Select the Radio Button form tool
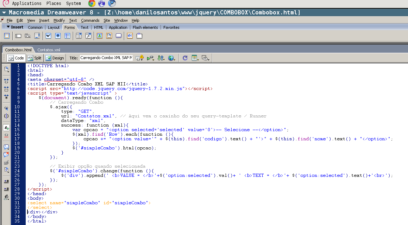The height and width of the screenshot is (225, 408). tap(58, 36)
